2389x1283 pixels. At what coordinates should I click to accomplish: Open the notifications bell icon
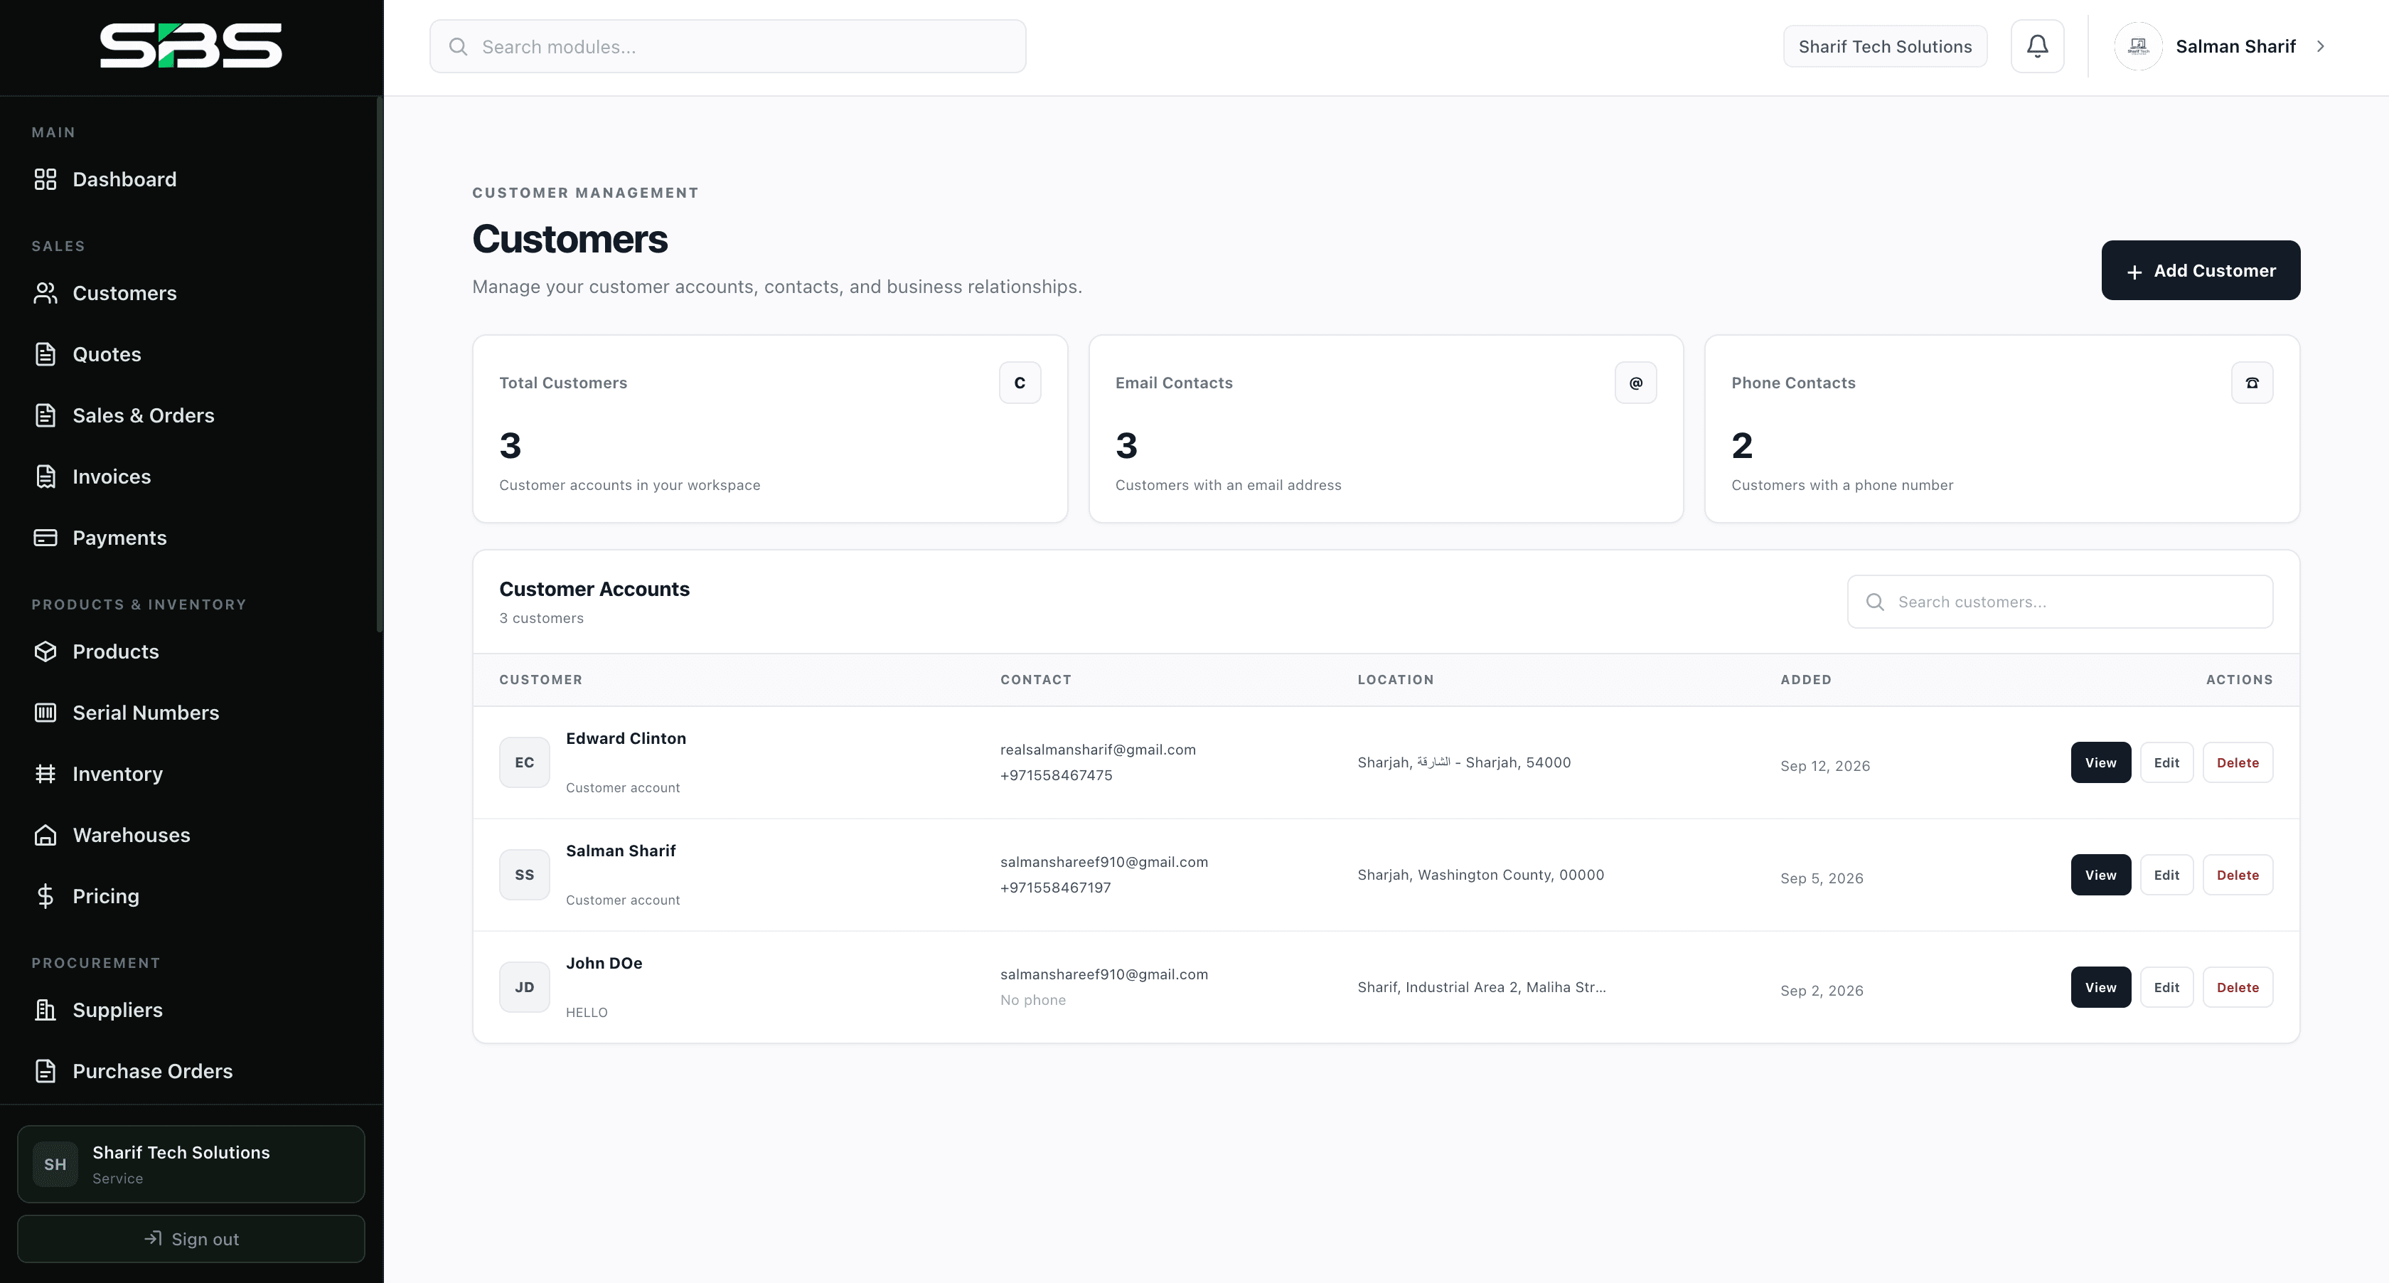point(2036,46)
